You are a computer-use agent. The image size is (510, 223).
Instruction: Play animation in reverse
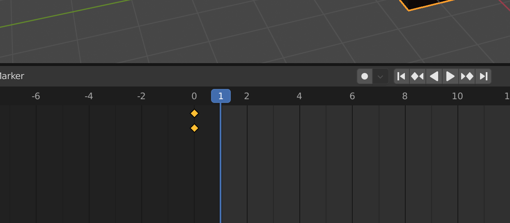(x=434, y=76)
